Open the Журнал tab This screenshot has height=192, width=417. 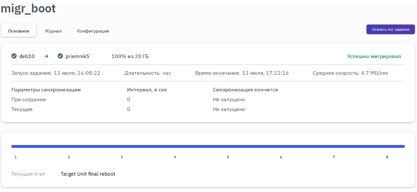click(x=53, y=31)
